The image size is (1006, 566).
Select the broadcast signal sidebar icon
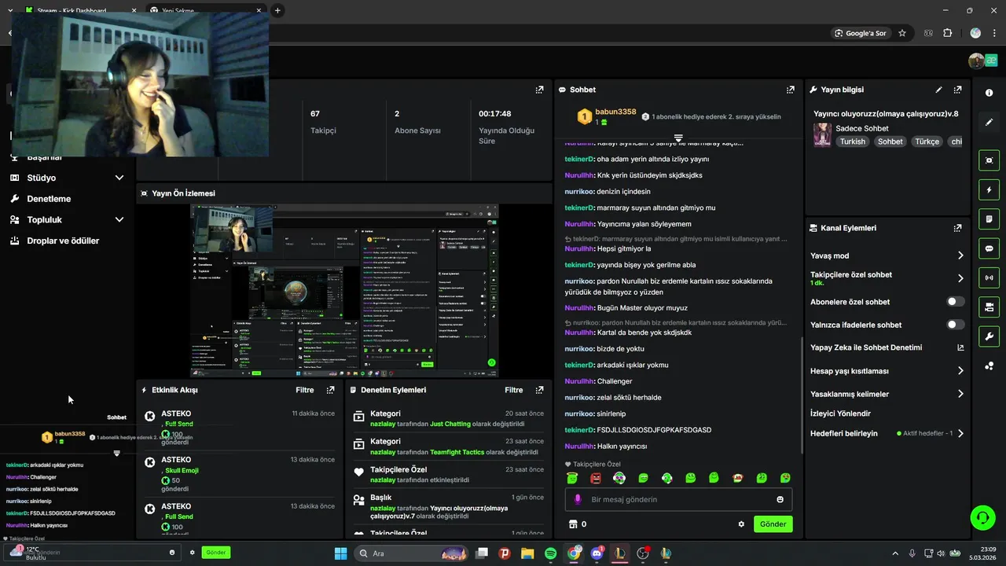(989, 277)
